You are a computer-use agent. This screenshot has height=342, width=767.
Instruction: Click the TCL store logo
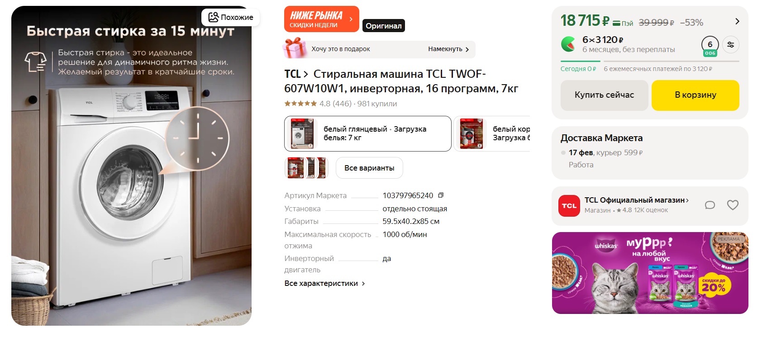pos(569,206)
